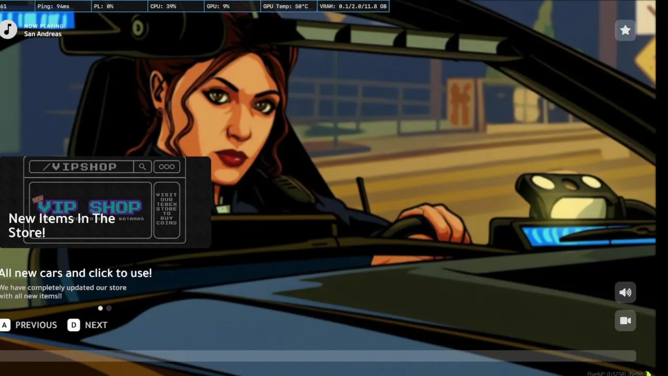
Task: Click the GPU Temp 50°C stat
Action: pos(288,6)
